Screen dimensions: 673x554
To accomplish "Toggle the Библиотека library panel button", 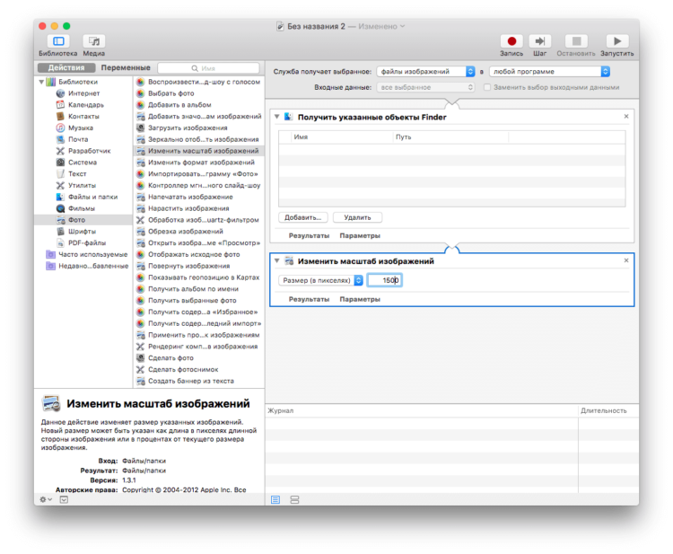I will [58, 41].
